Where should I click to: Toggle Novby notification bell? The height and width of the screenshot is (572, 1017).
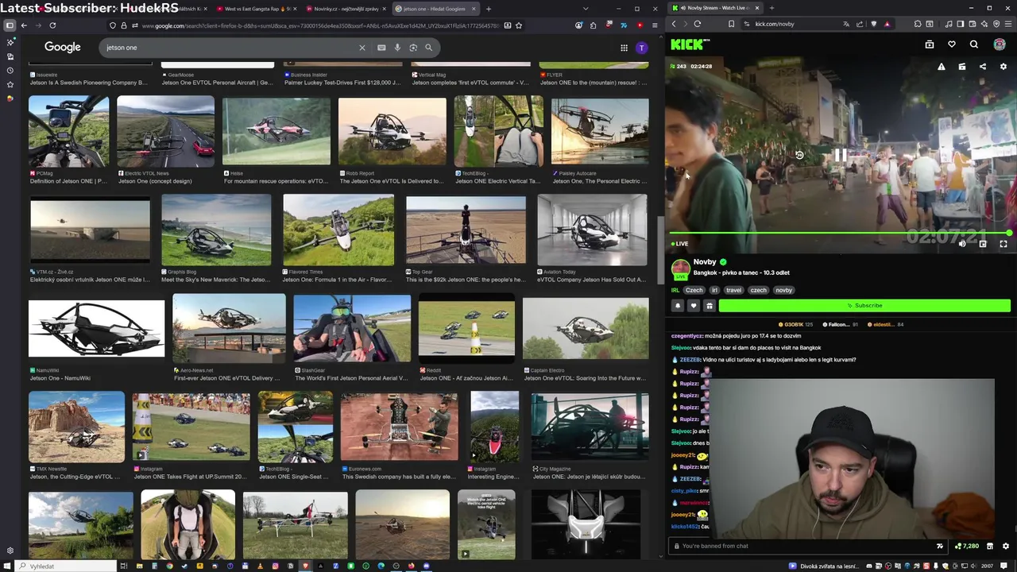tap(678, 306)
